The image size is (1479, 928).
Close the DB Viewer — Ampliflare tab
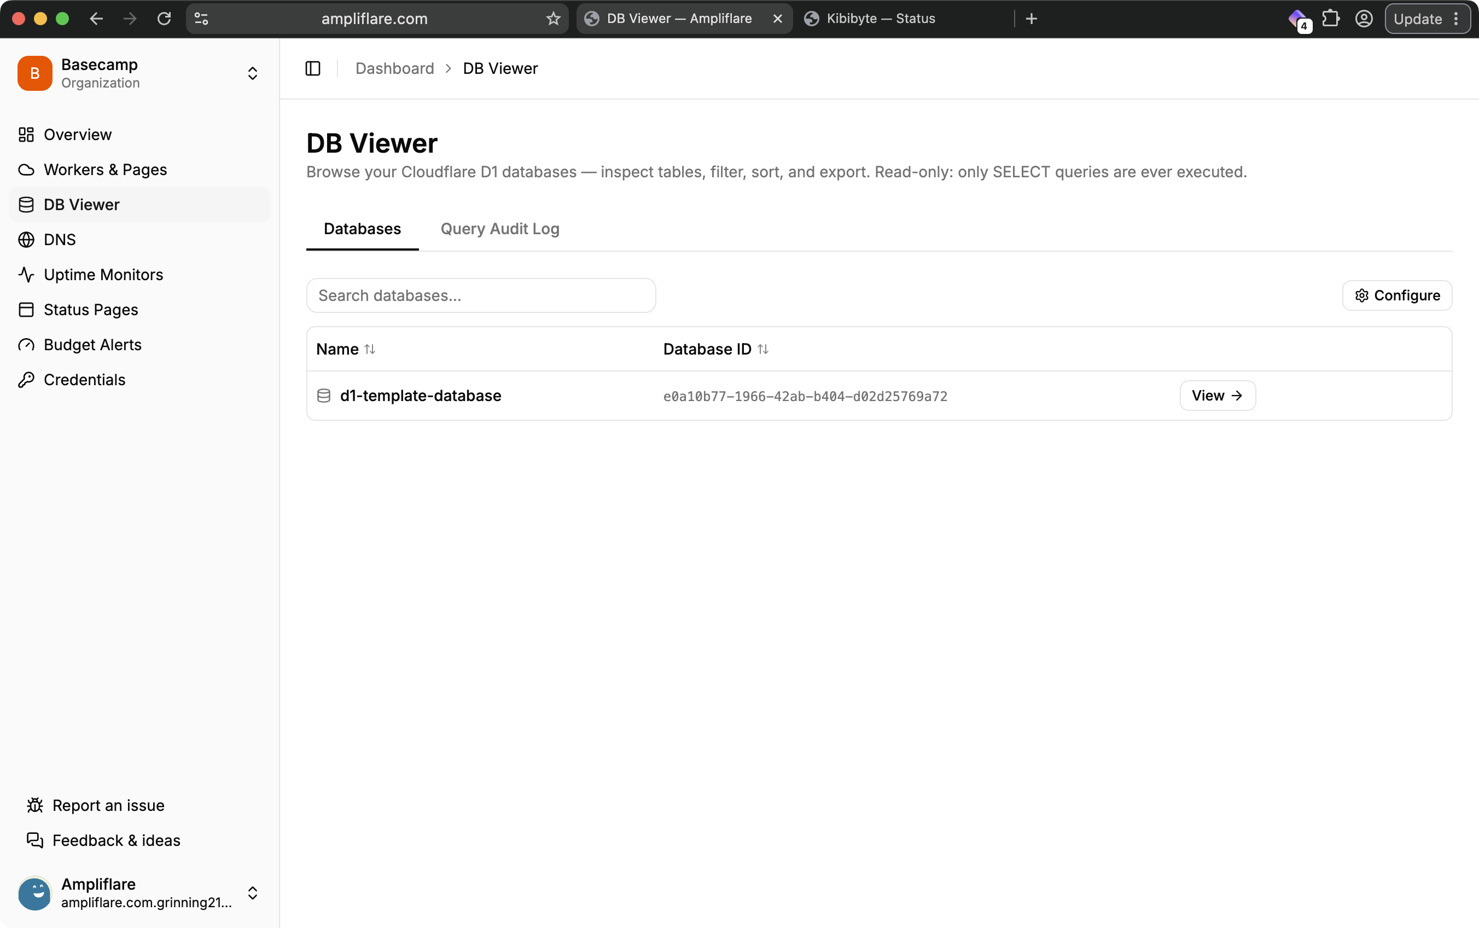[x=777, y=19]
